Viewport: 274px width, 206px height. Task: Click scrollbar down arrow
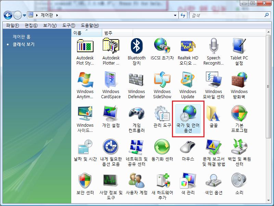coord(269,201)
